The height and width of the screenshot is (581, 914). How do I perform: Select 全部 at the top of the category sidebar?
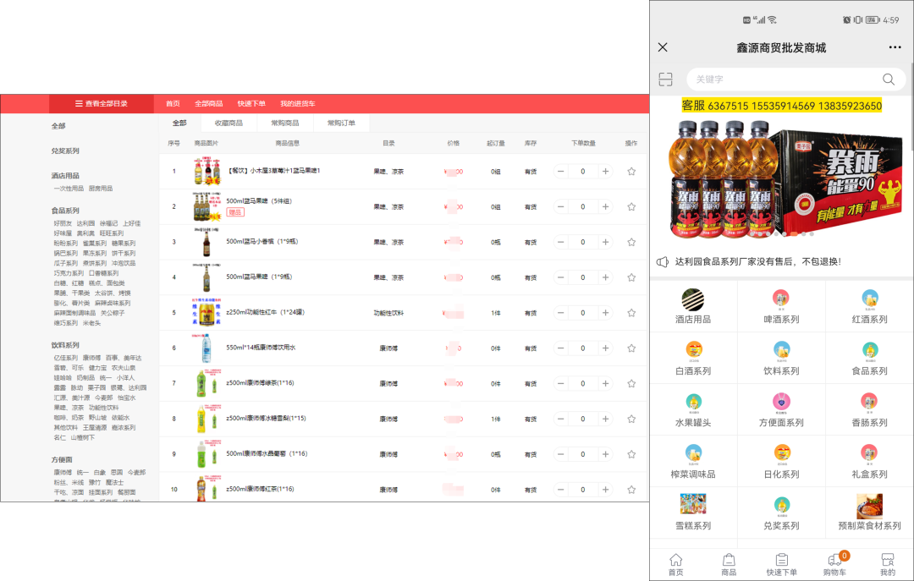[58, 126]
